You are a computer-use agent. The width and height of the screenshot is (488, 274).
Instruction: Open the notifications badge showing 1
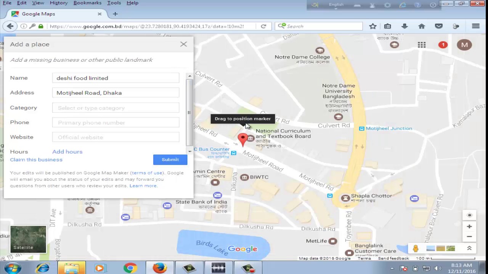coord(443,45)
